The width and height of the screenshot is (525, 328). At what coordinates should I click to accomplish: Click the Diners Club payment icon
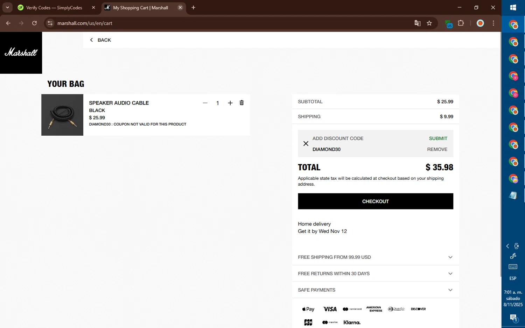pos(396,309)
